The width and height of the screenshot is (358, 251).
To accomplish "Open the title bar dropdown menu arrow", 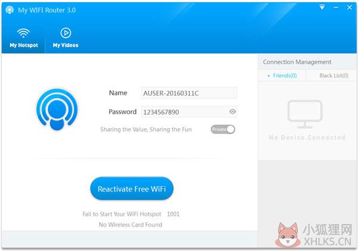I will (x=322, y=7).
